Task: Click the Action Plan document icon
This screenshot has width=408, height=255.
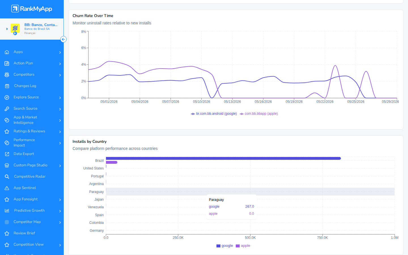Action: click(x=7, y=63)
